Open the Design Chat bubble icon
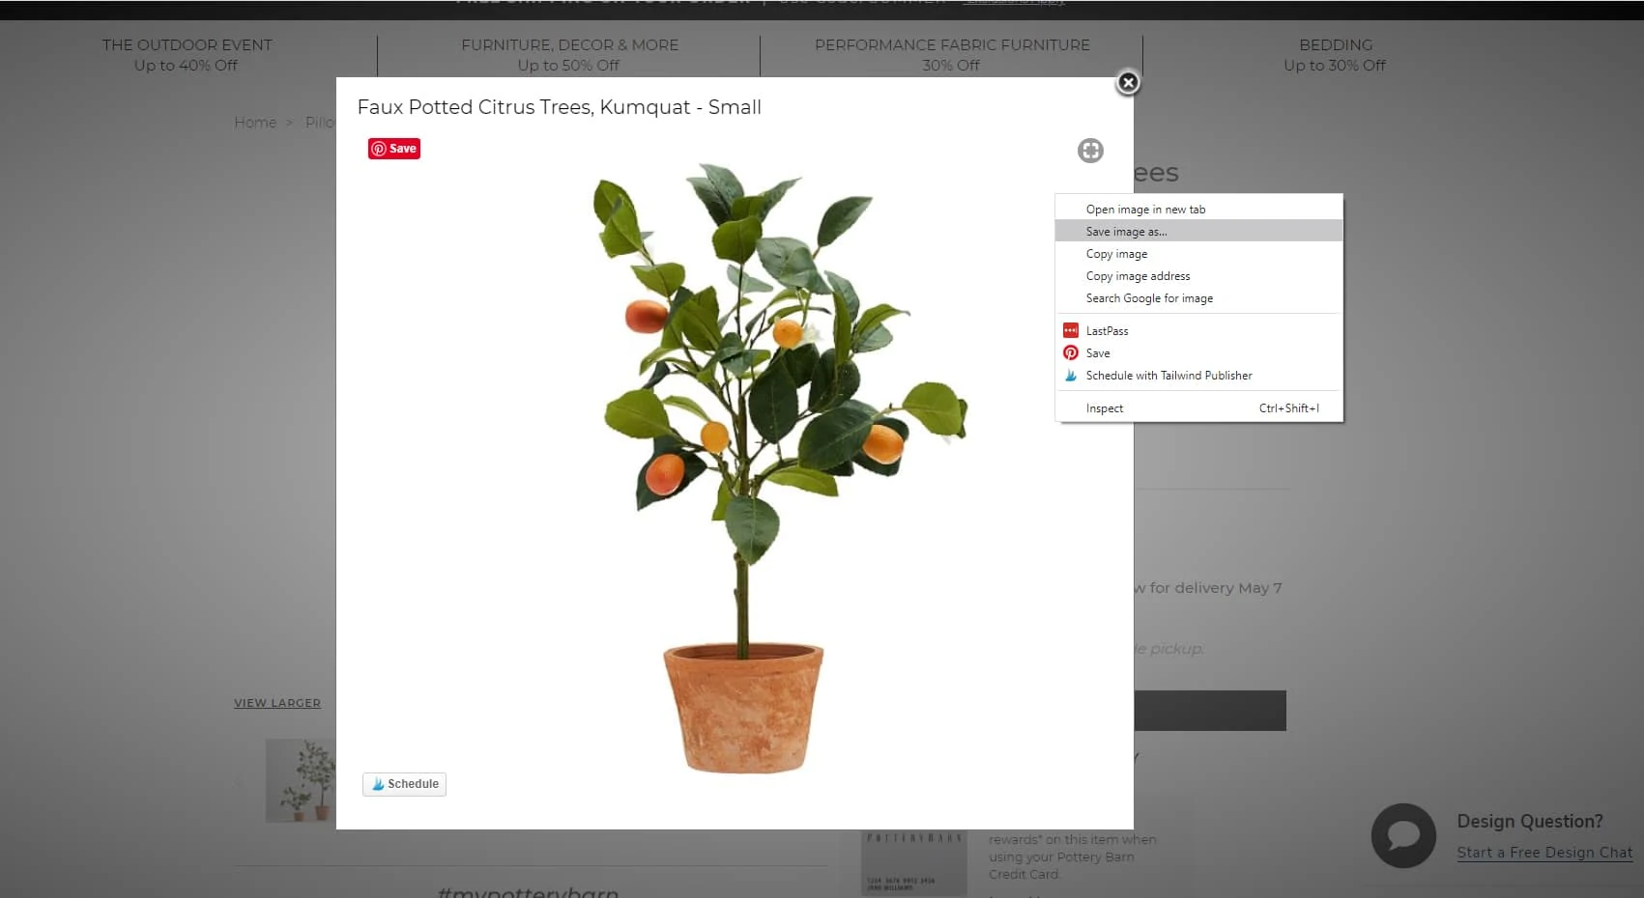The width and height of the screenshot is (1644, 898). coord(1403,835)
